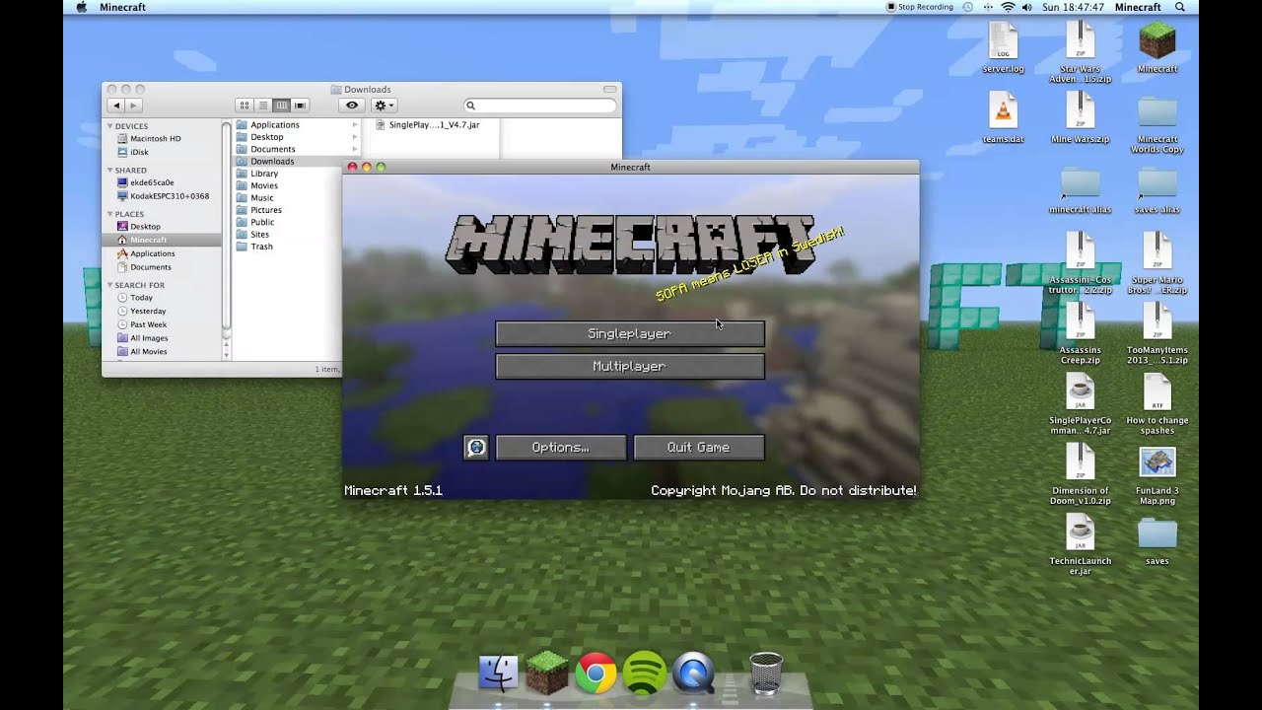Select teams.dat VLC file on desktop

(x=1004, y=118)
